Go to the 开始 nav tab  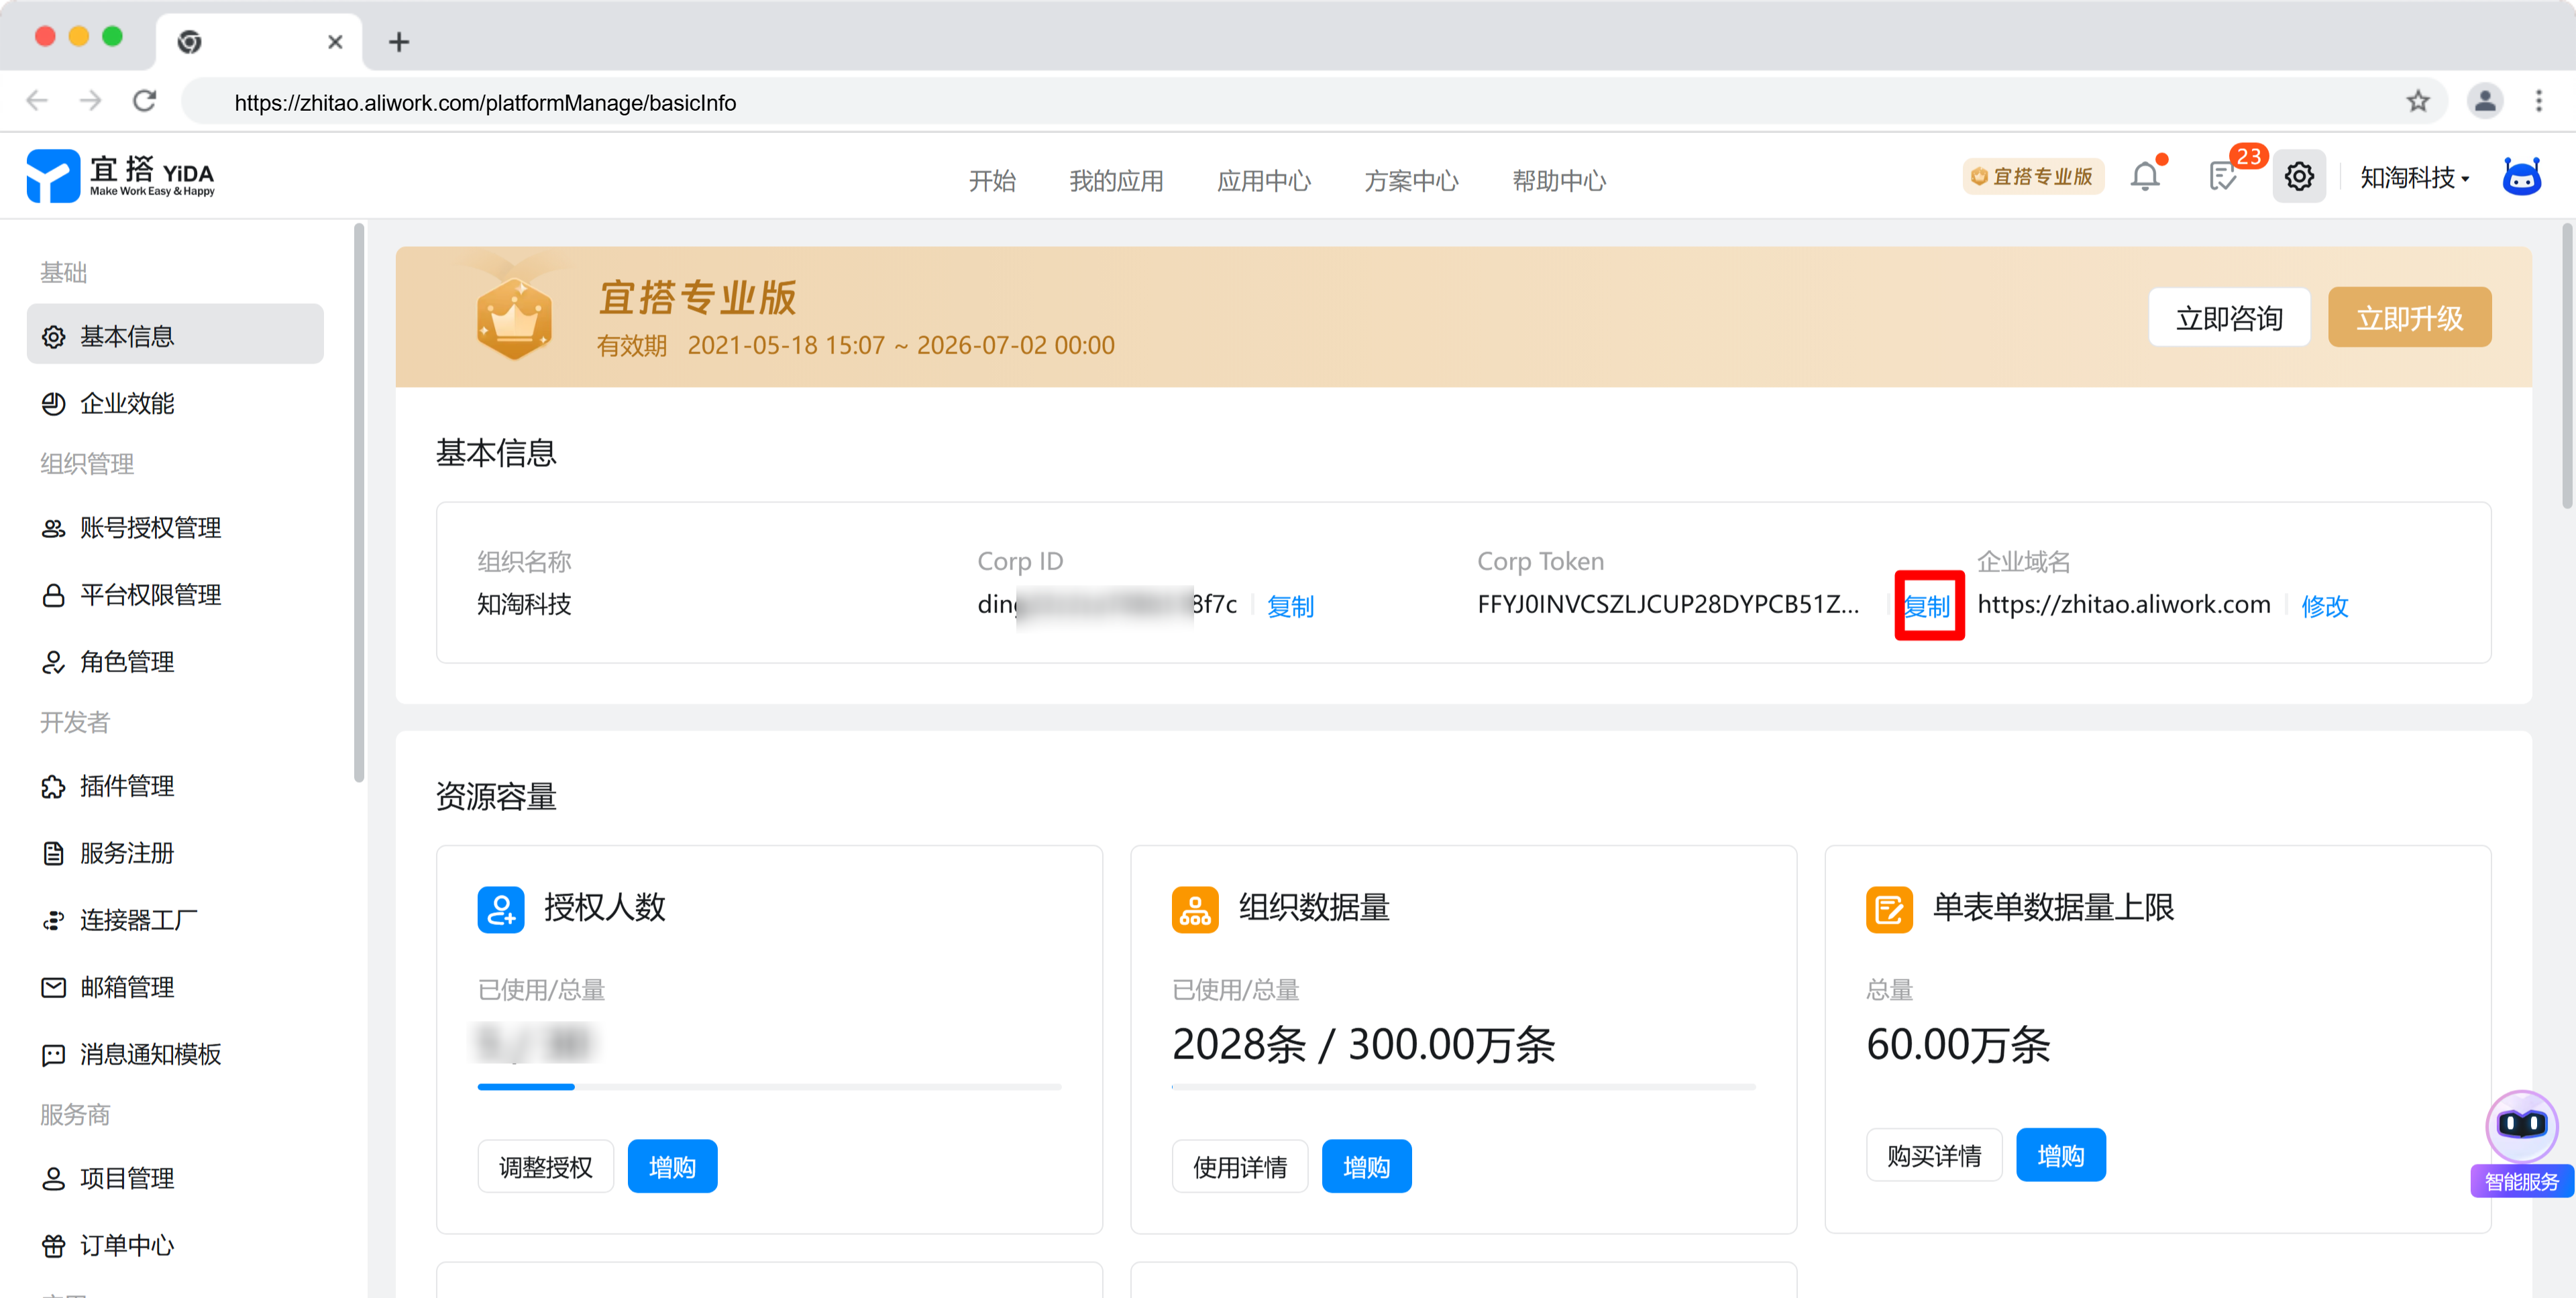pyautogui.click(x=992, y=180)
